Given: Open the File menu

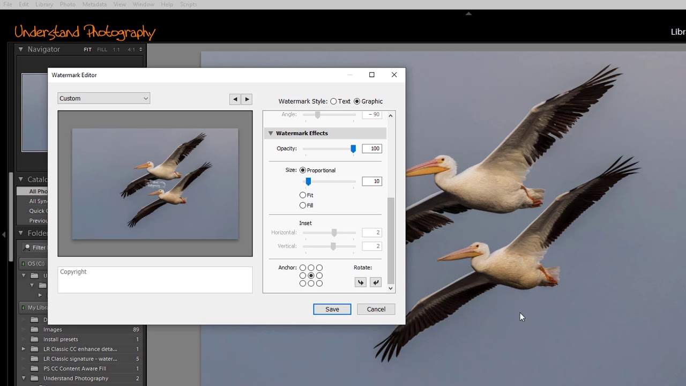Looking at the screenshot, I should pyautogui.click(x=8, y=4).
